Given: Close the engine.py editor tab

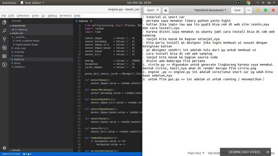Looking at the screenshot, I should click(x=91, y=21).
